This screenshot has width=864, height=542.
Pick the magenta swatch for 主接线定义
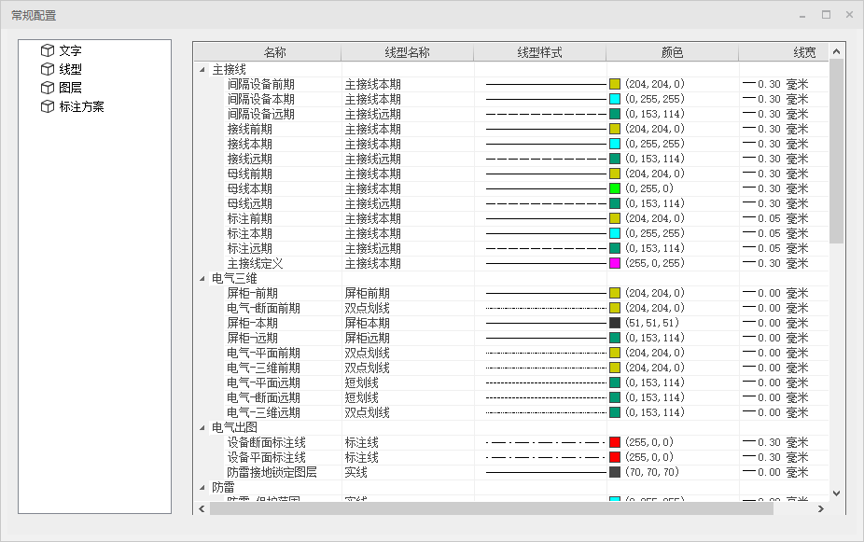(x=615, y=264)
